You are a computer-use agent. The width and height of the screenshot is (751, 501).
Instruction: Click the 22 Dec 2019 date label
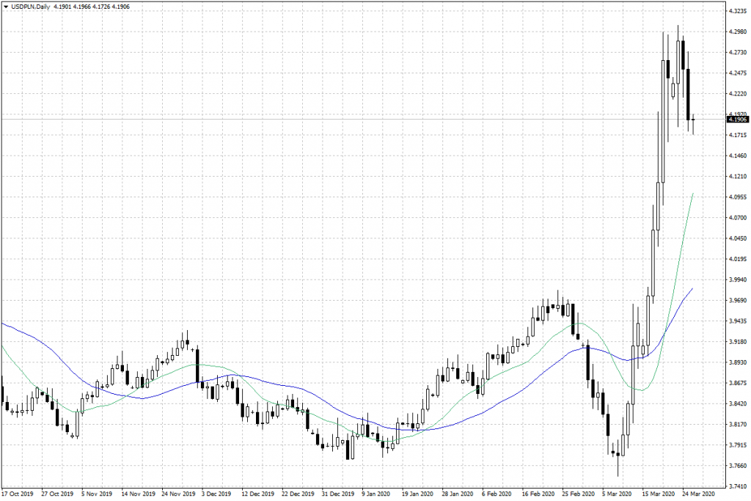click(298, 494)
